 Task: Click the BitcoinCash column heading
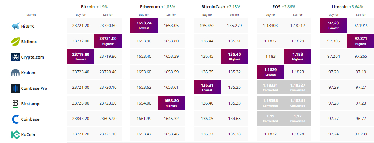(213, 7)
